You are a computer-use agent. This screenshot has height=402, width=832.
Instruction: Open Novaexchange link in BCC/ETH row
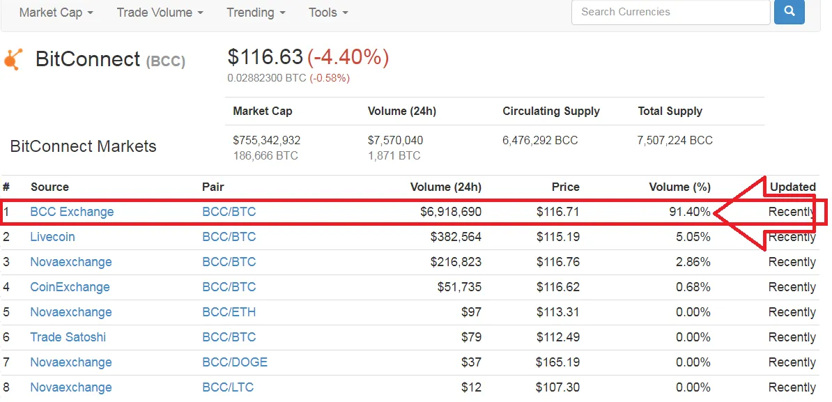coord(71,312)
